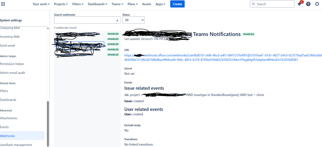Viewport: 322px width, 147px height.
Task: Click the '5 webhooks found' text
Action: (x=65, y=27)
